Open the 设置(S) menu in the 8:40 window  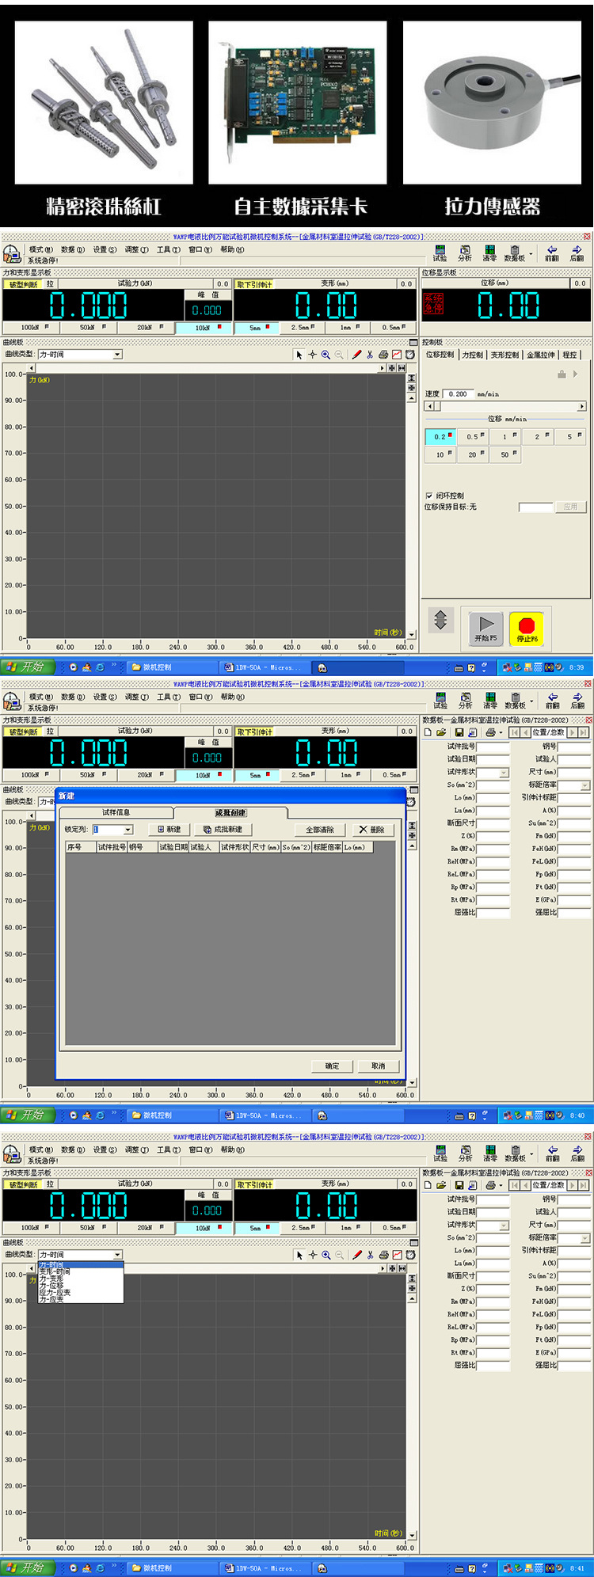click(105, 697)
